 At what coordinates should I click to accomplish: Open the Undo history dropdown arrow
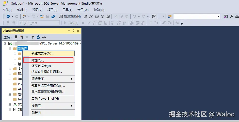[x=139, y=16]
